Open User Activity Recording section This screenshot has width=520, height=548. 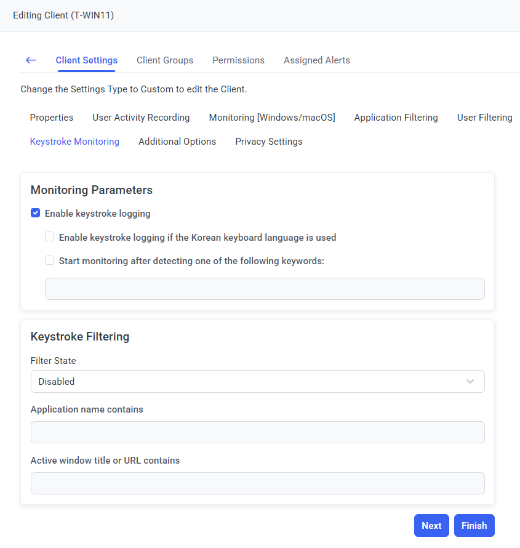point(141,118)
